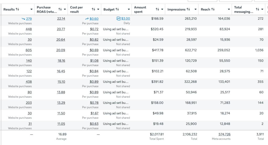Select the 3,911 total messaging value

[260, 135]
